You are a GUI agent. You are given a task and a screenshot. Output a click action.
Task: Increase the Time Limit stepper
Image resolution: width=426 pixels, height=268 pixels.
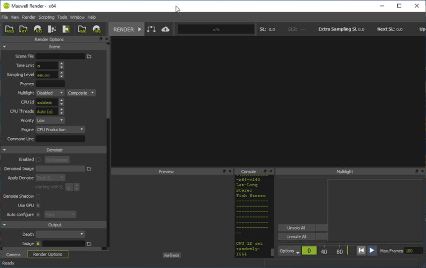[62, 63]
